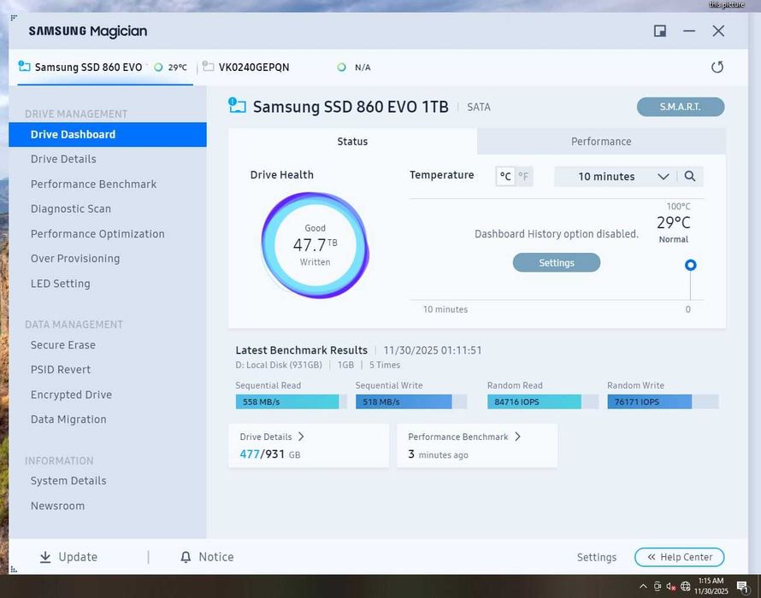Click the Random Write 76171 IOPS bar

point(663,402)
